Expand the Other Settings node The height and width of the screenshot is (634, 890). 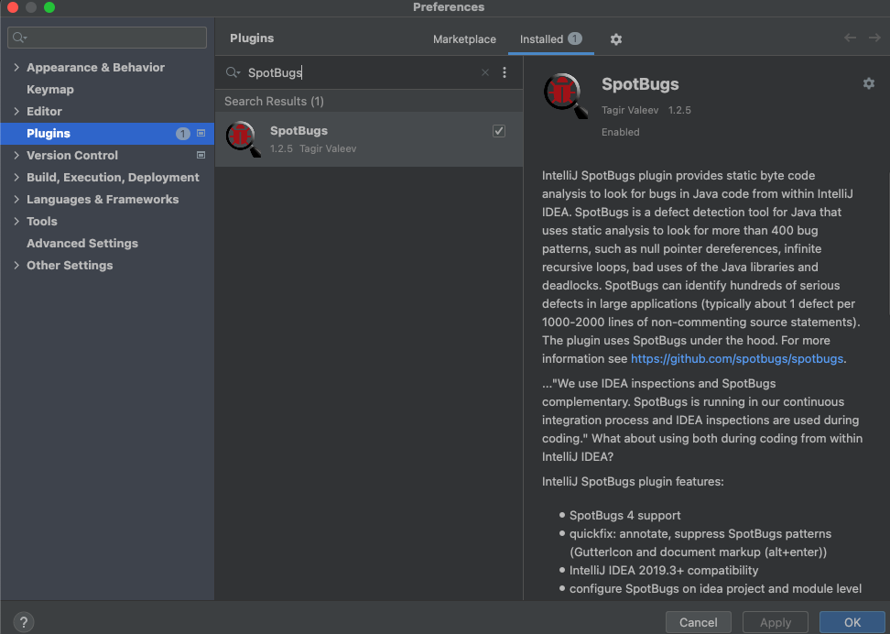(16, 266)
